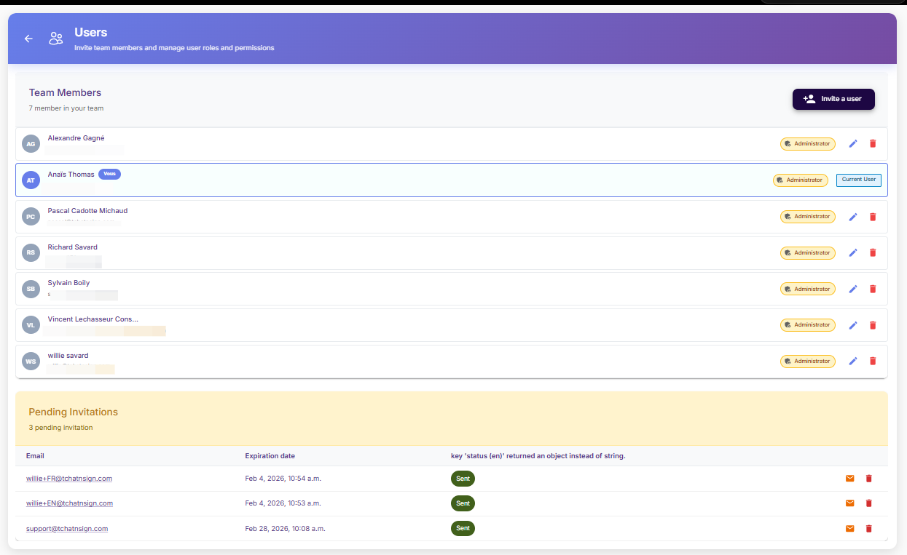The height and width of the screenshot is (555, 907).
Task: Select the name Anaïs Thomas
Action: 71,175
